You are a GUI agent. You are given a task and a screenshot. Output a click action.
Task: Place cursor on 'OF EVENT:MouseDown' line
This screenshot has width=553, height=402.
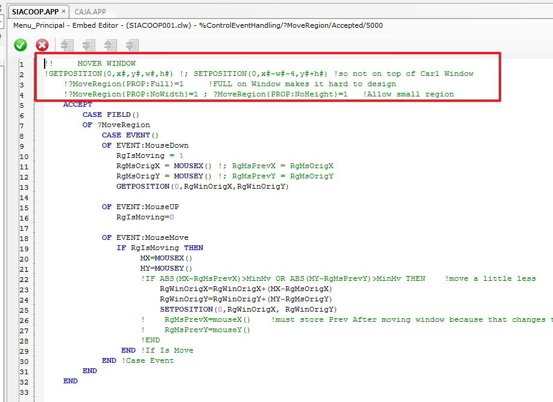(145, 145)
